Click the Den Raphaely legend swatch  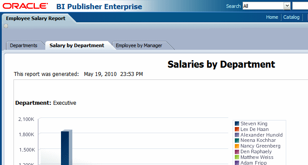pyautogui.click(x=237, y=151)
